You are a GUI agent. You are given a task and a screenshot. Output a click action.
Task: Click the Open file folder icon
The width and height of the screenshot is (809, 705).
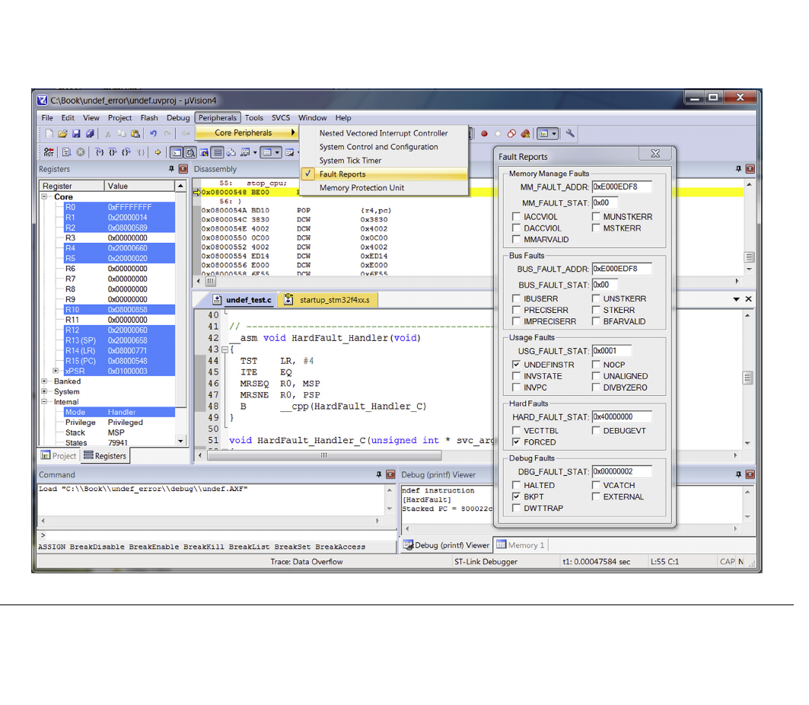click(62, 134)
